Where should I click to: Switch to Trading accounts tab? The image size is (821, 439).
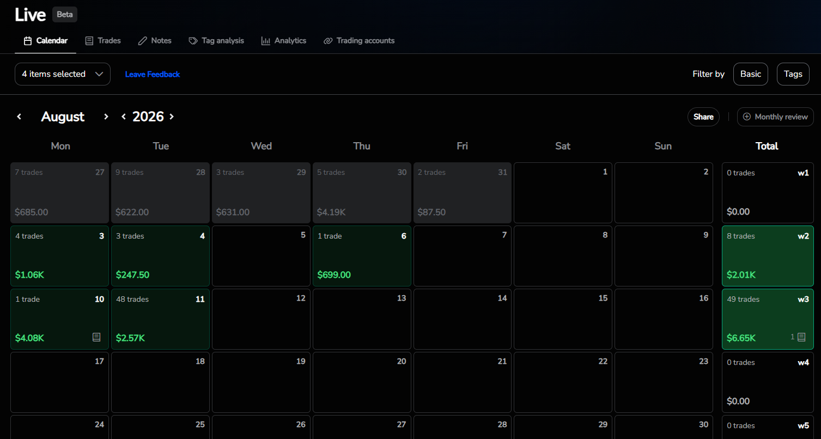(x=359, y=41)
